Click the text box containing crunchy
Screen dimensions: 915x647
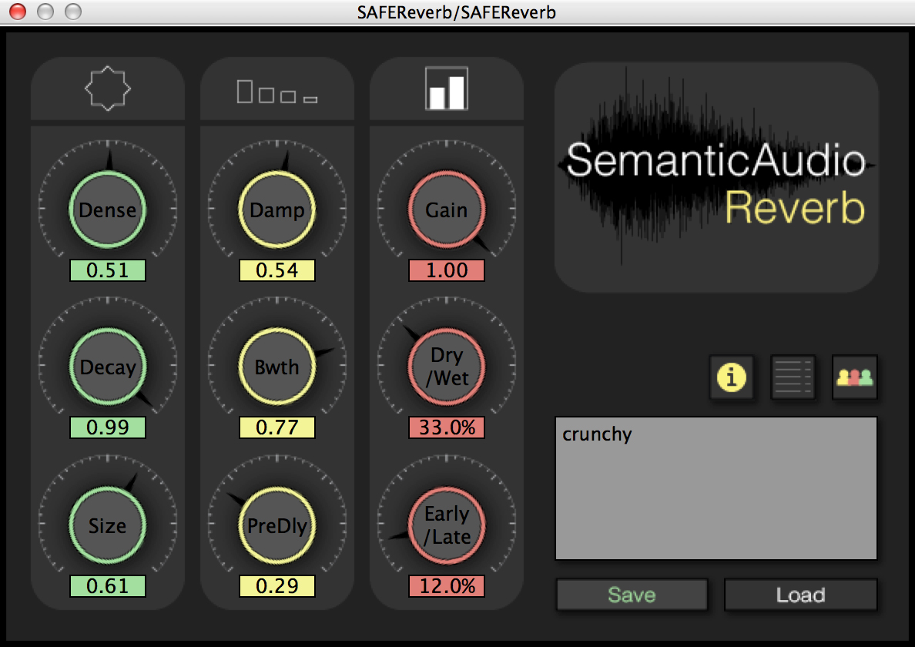click(x=716, y=488)
